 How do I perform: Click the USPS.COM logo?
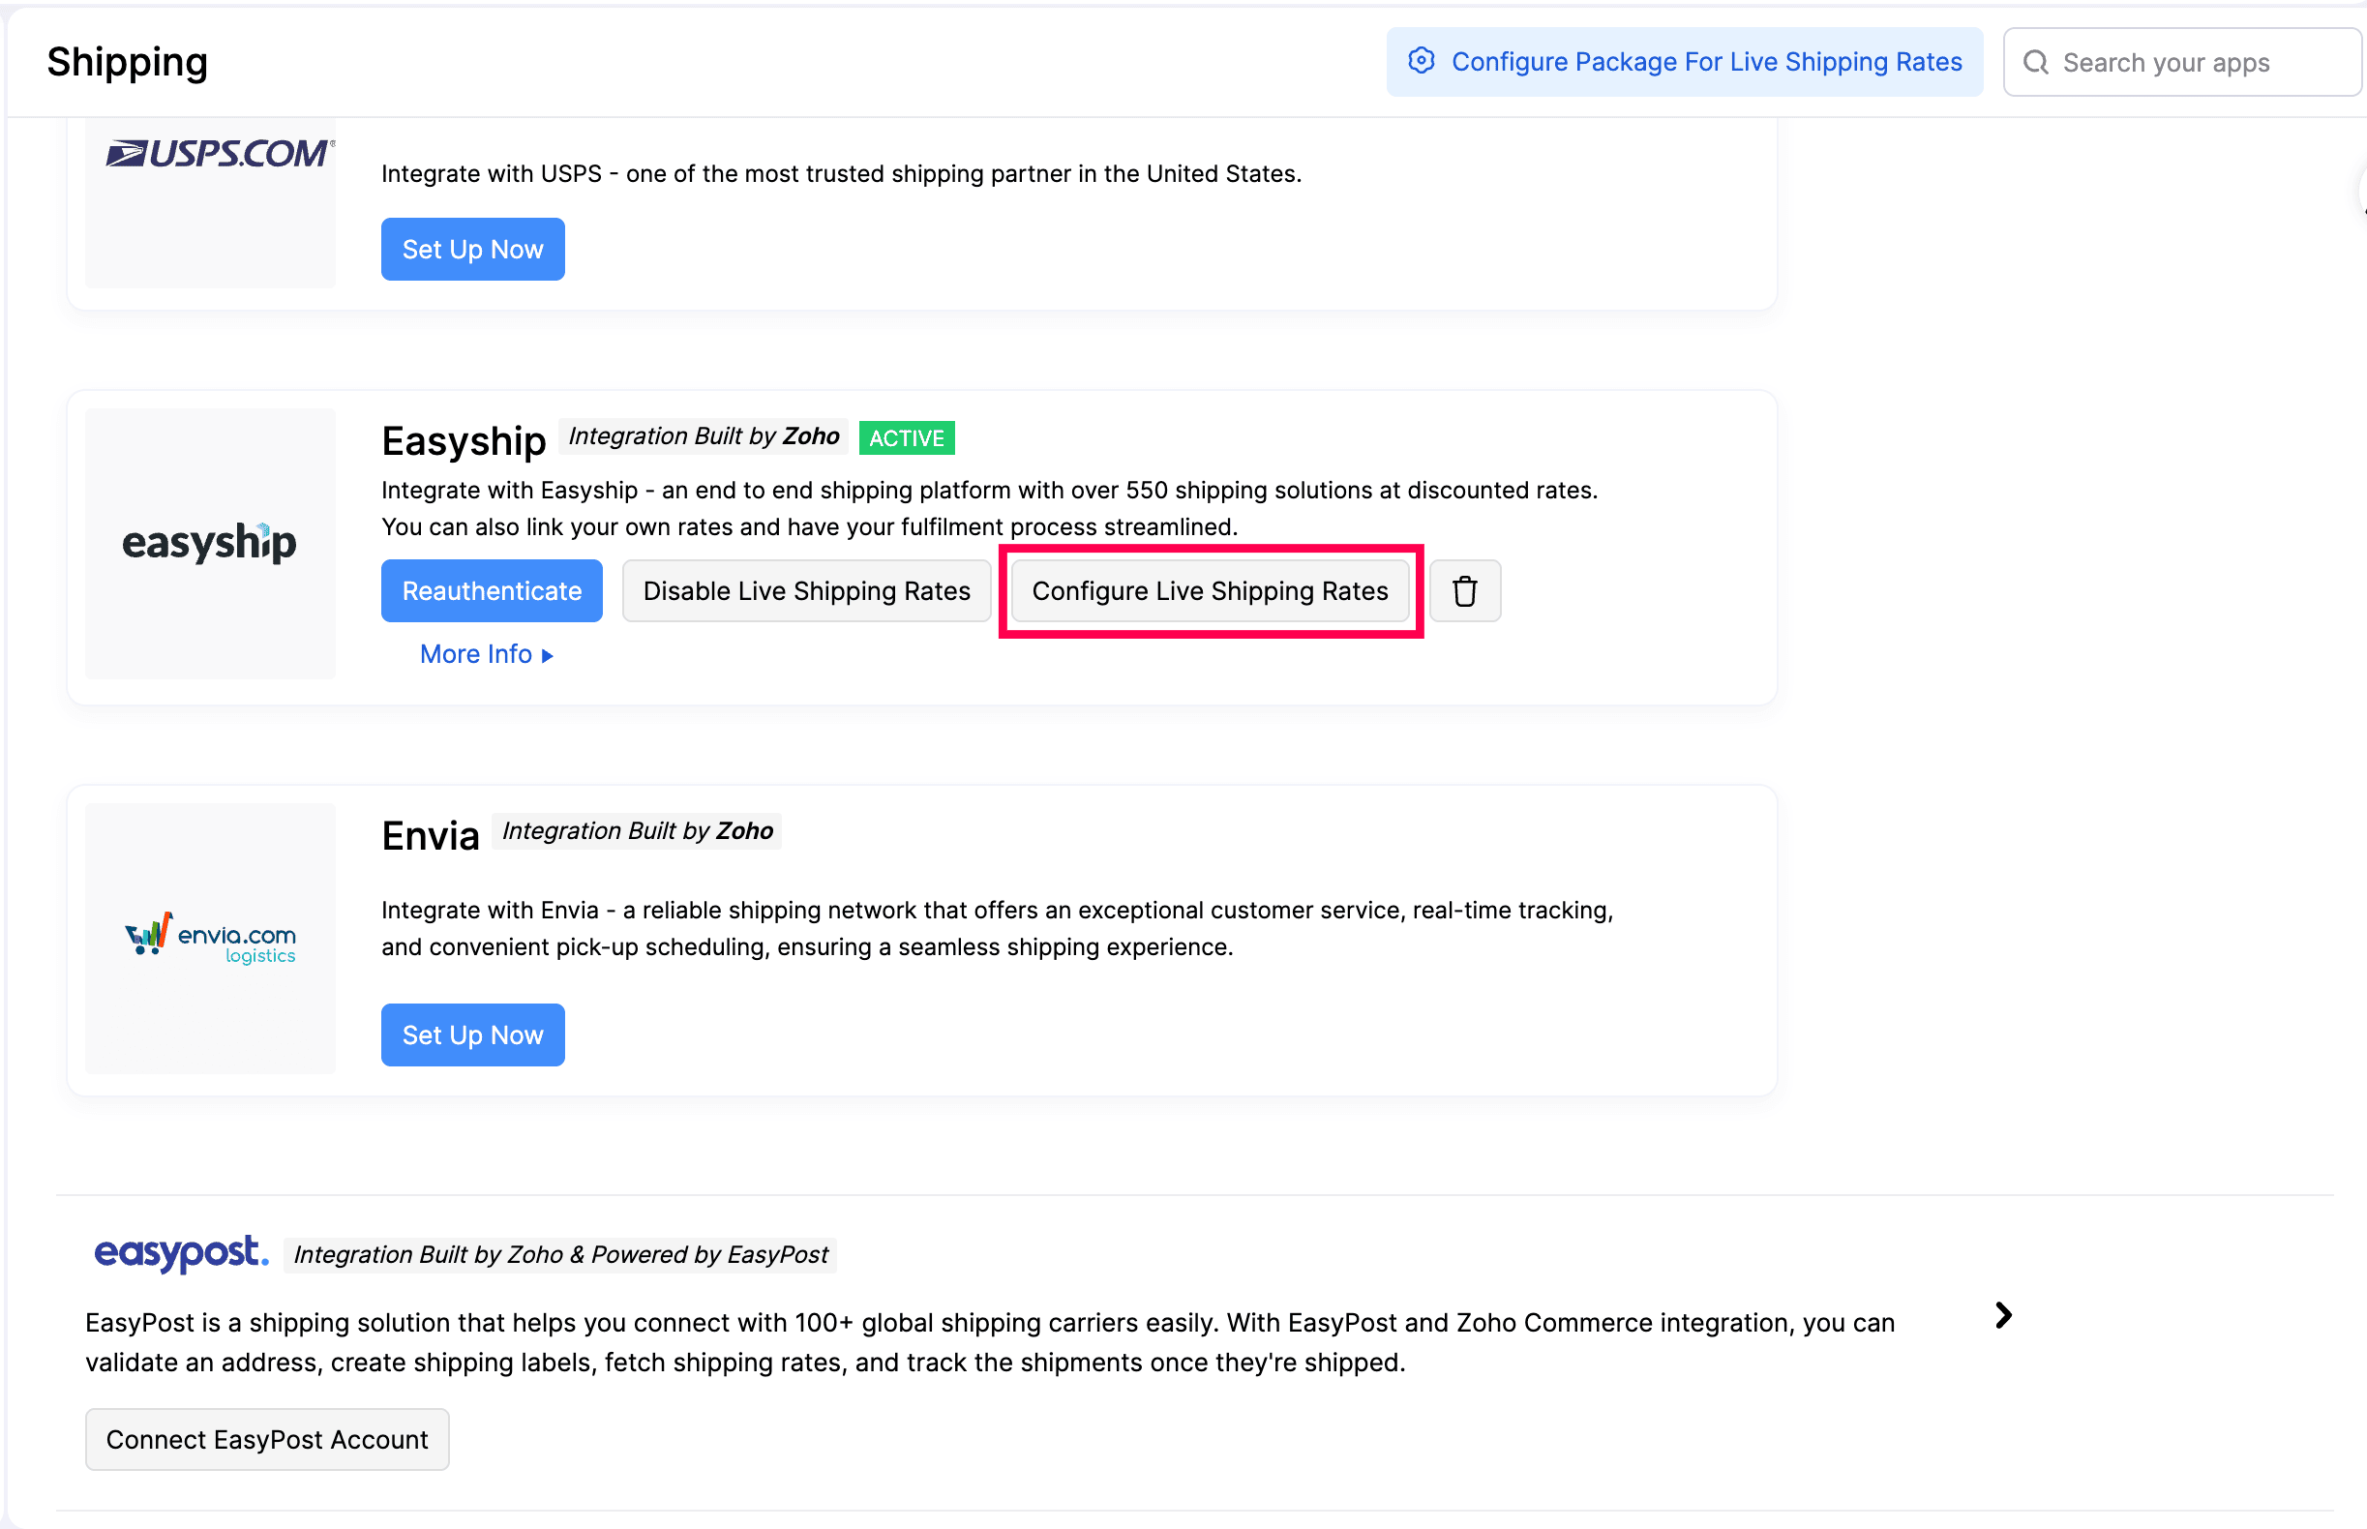point(220,153)
